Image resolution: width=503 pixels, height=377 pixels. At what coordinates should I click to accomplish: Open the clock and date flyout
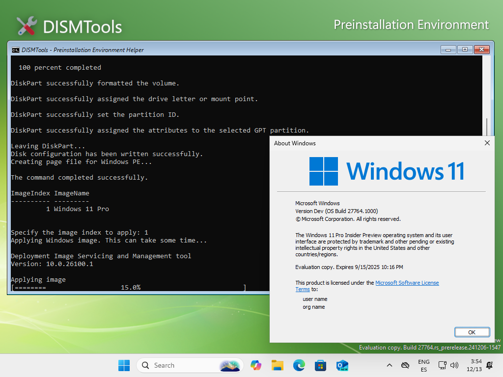click(x=476, y=365)
